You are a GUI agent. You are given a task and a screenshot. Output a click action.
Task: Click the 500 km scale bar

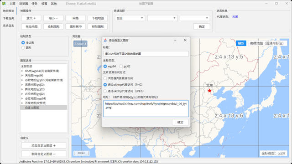(81, 153)
